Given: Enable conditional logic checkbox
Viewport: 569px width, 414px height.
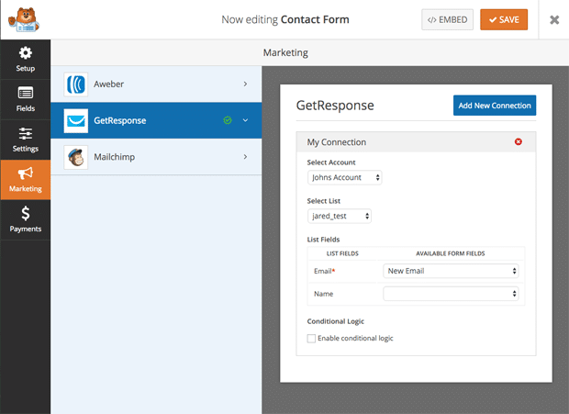Looking at the screenshot, I should (x=311, y=338).
